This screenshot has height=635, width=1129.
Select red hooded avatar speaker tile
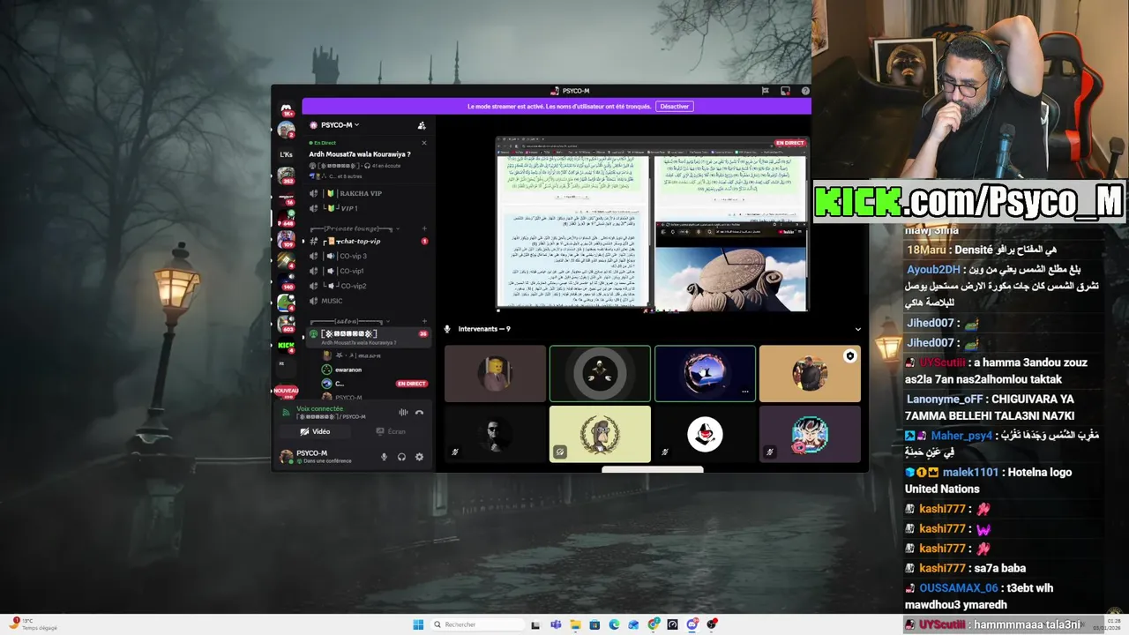(x=705, y=434)
